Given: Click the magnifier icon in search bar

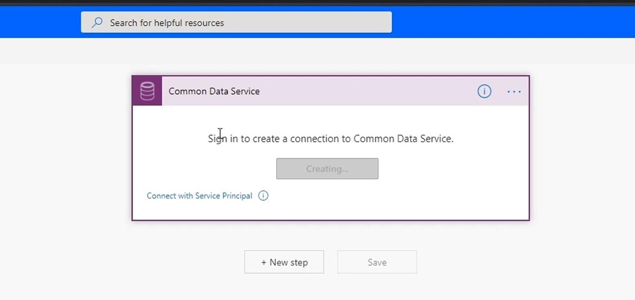Looking at the screenshot, I should tap(97, 22).
